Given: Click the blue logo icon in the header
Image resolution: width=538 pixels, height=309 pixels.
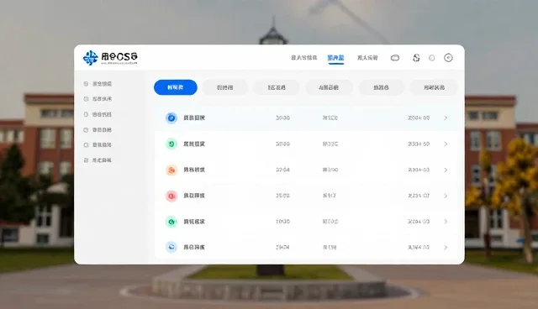Looking at the screenshot, I should [x=91, y=58].
